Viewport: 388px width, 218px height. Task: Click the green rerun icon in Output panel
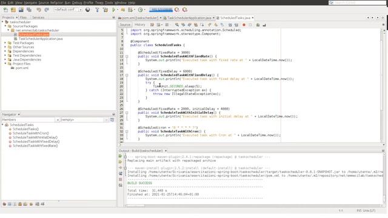coord(120,156)
